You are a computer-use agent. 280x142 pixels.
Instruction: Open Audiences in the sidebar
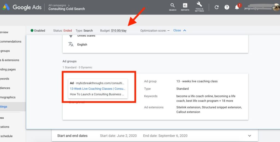5,88
